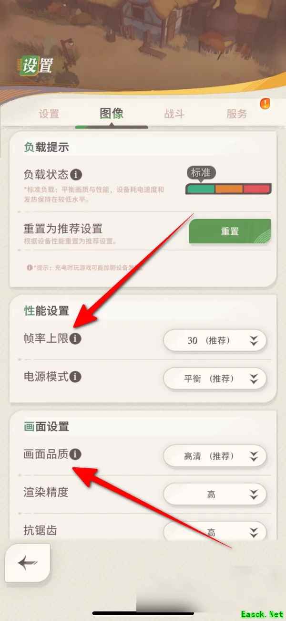The height and width of the screenshot is (621, 286).
Task: Click the load status color bar
Action: click(228, 189)
